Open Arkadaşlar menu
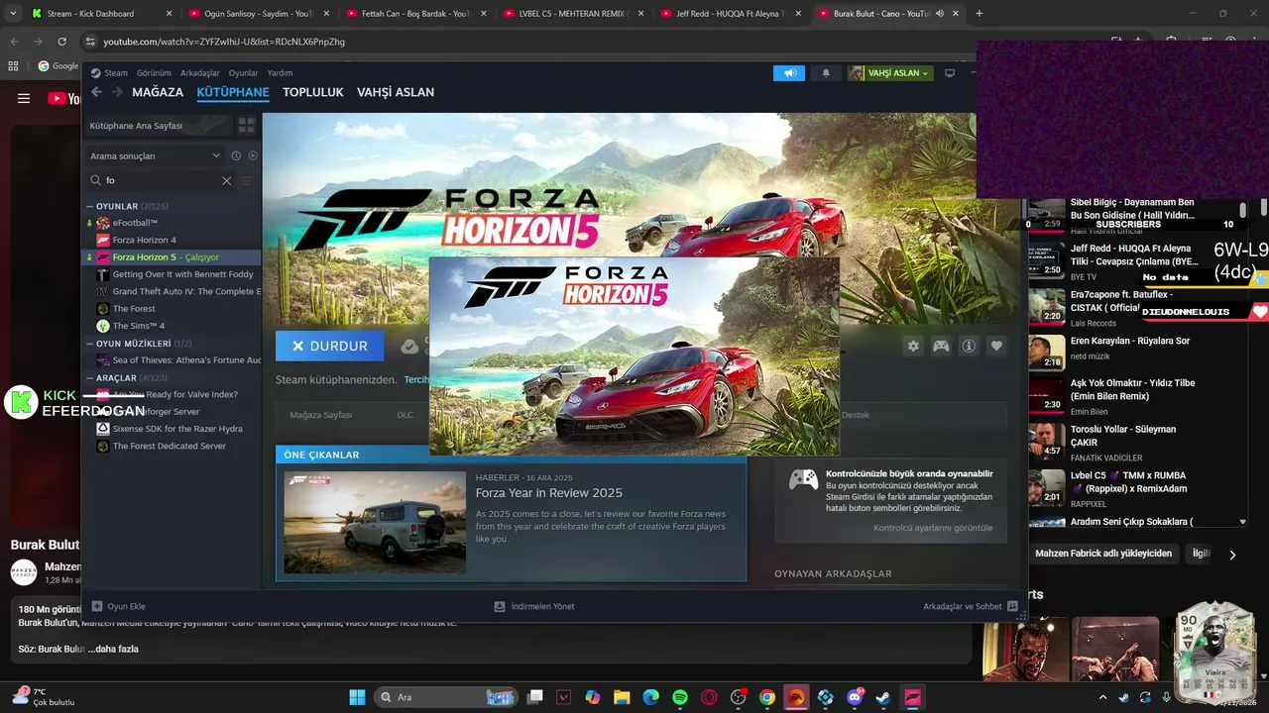This screenshot has width=1269, height=713. (200, 73)
